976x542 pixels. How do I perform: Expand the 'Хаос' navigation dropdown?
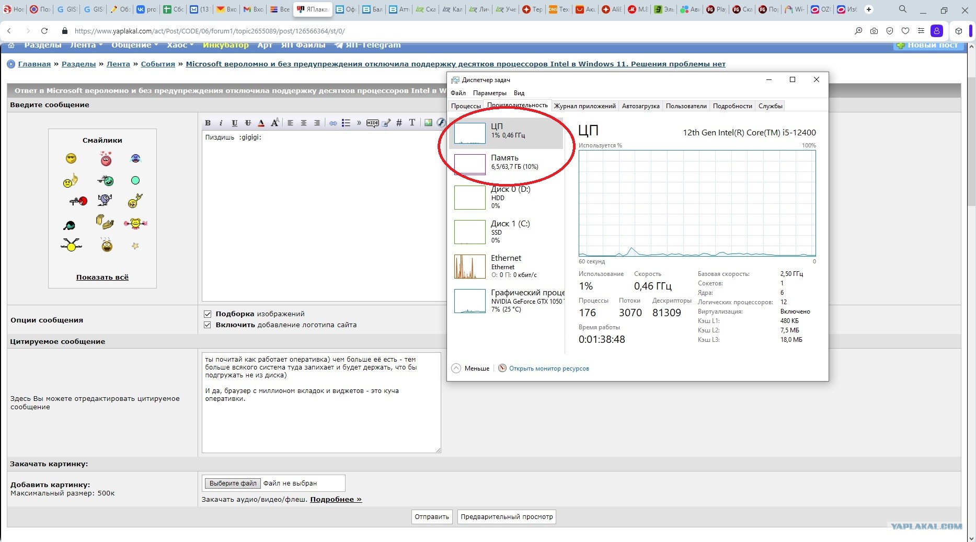(x=180, y=45)
